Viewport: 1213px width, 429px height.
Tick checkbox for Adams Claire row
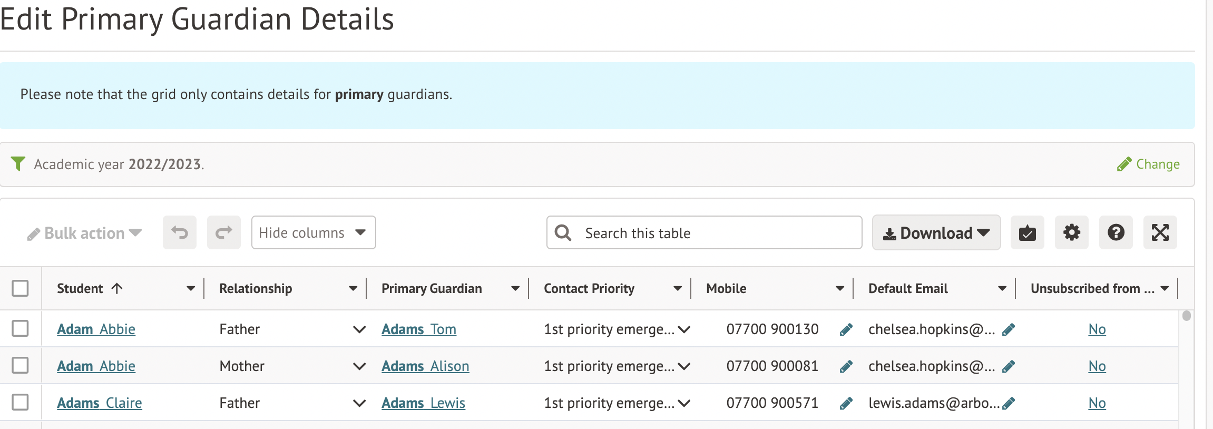click(x=20, y=403)
